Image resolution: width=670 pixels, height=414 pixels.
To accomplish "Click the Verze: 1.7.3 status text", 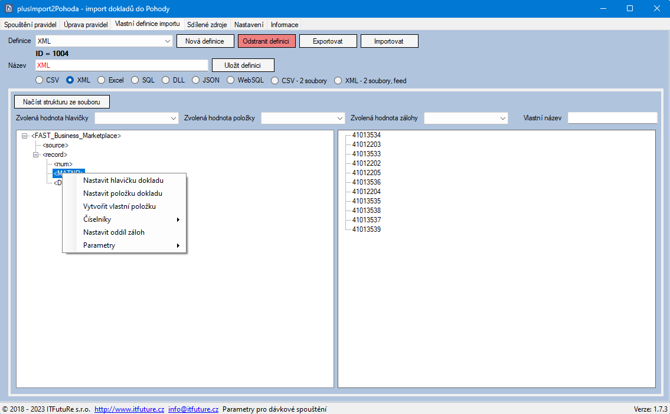I will [x=651, y=409].
